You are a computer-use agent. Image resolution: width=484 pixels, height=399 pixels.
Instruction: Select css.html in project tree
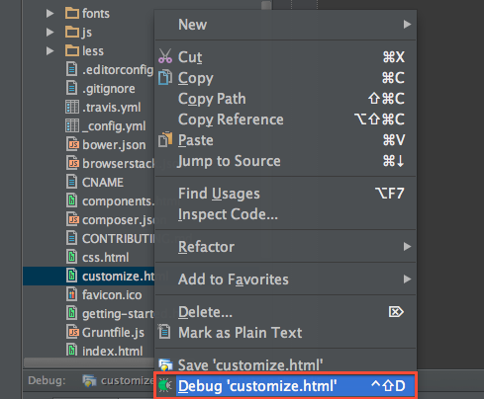click(106, 257)
